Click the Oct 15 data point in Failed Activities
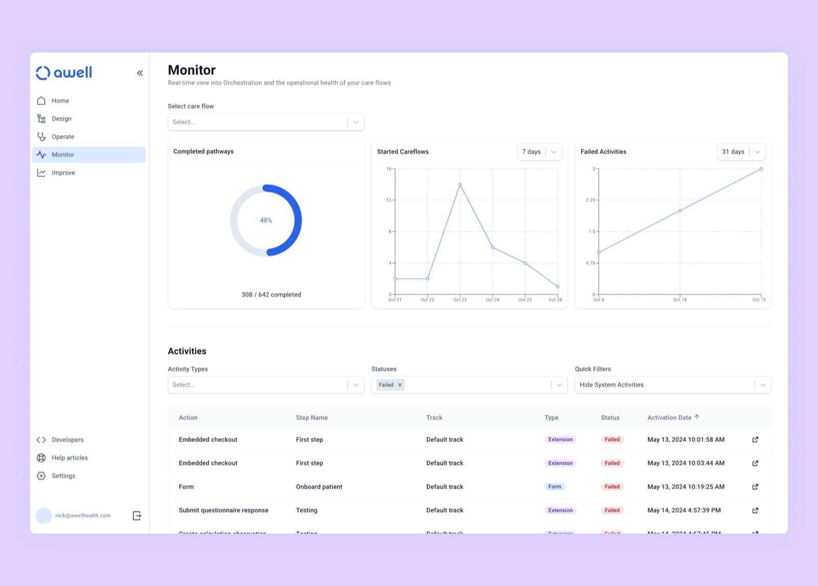 [x=761, y=169]
